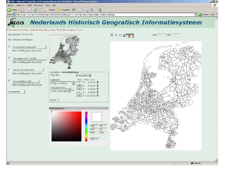
Task: Click the zoom in magnifier map tool
Action: click(x=112, y=36)
